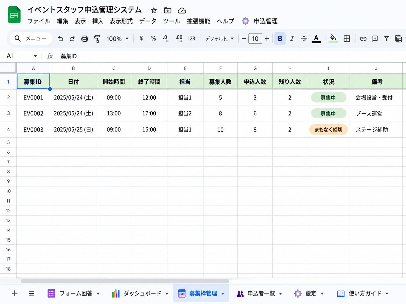406x304 pixels.
Task: Open the font family dropdown
Action: click(x=220, y=39)
